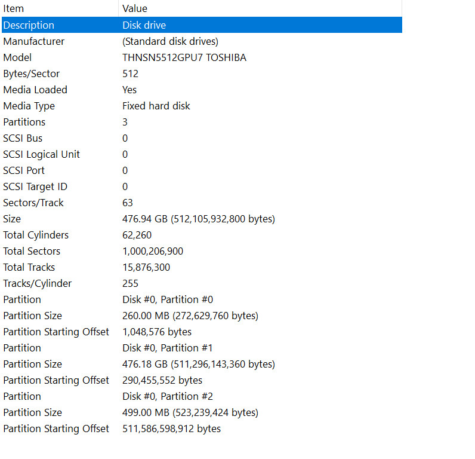Screen dimensions: 475x459
Task: Select the SCSI Target ID row
Action: [202, 186]
